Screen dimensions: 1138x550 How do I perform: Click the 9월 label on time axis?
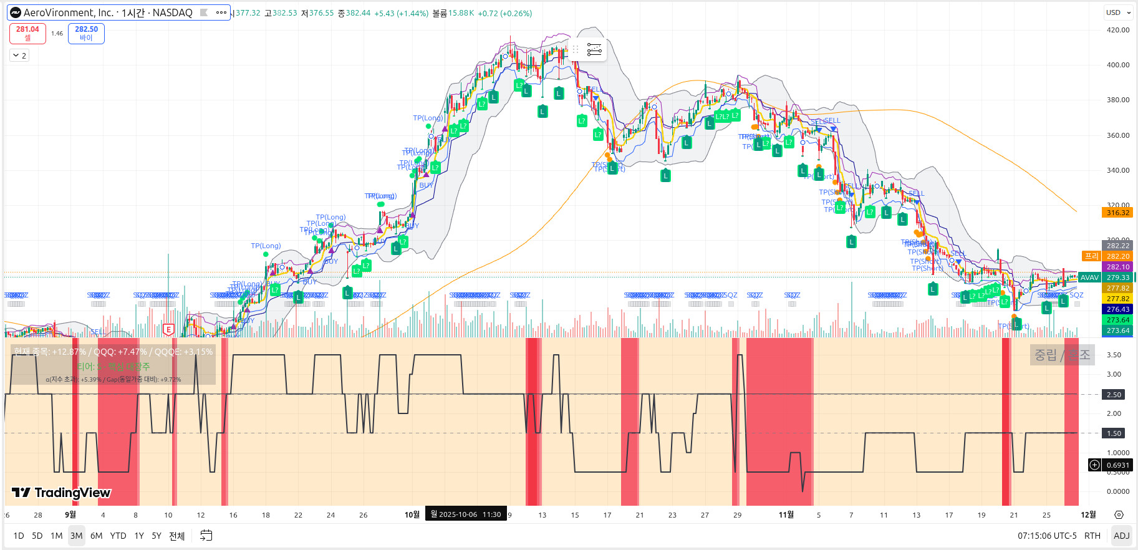click(x=70, y=514)
